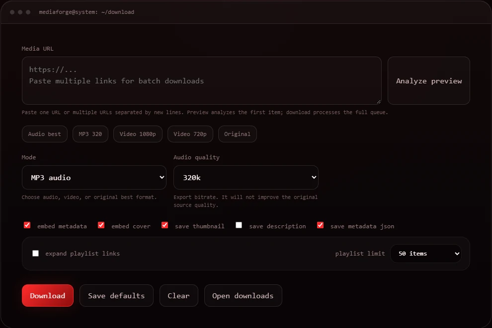Grab the URL textarea resize handle
Image resolution: width=492 pixels, height=328 pixels.
379,102
